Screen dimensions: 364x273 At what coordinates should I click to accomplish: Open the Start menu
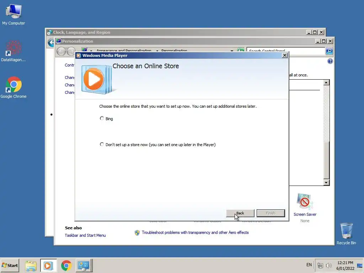(x=10, y=265)
